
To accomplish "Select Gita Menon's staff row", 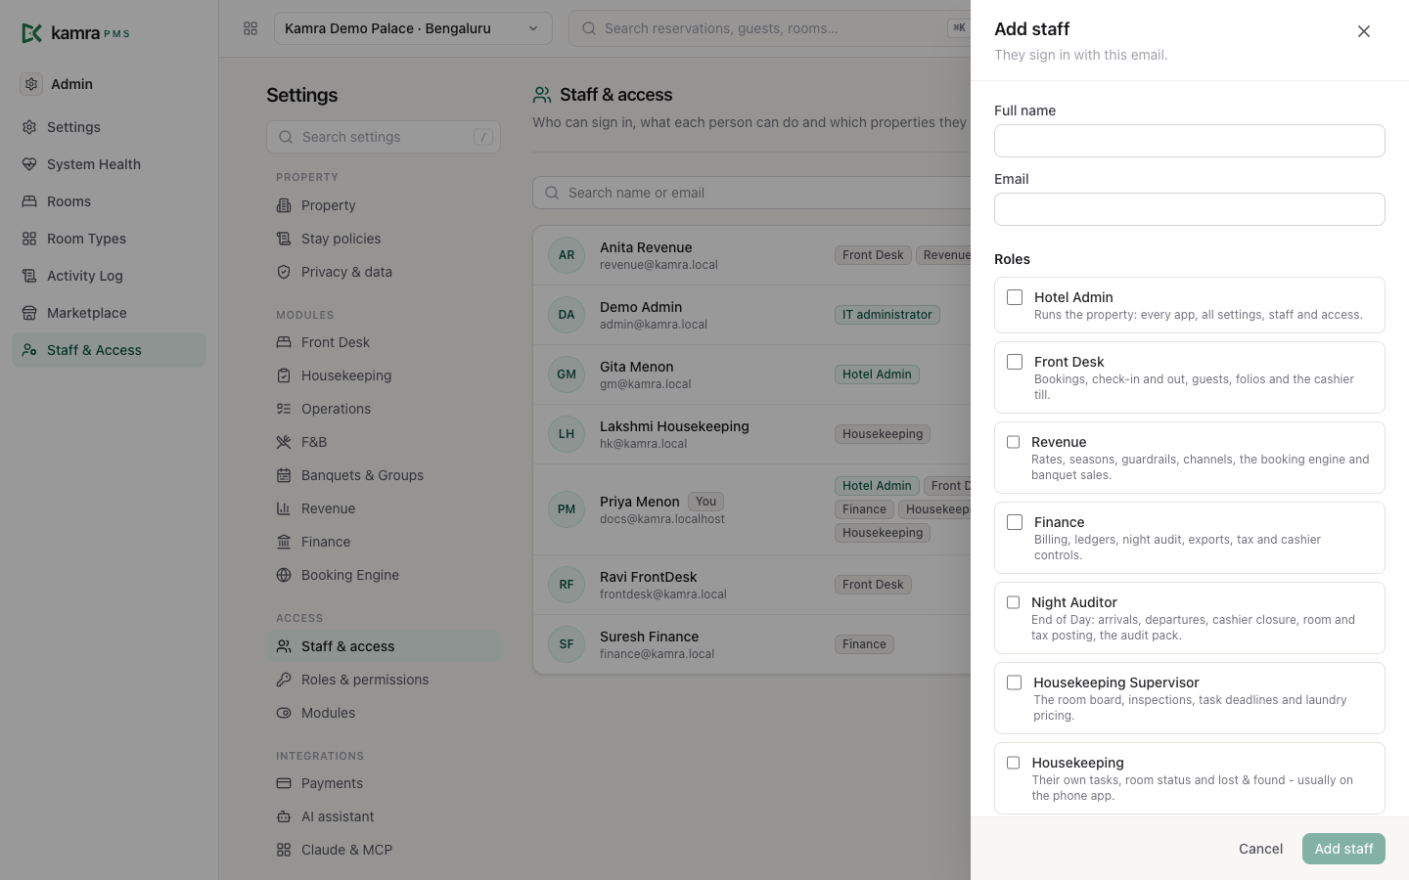I will coord(751,374).
